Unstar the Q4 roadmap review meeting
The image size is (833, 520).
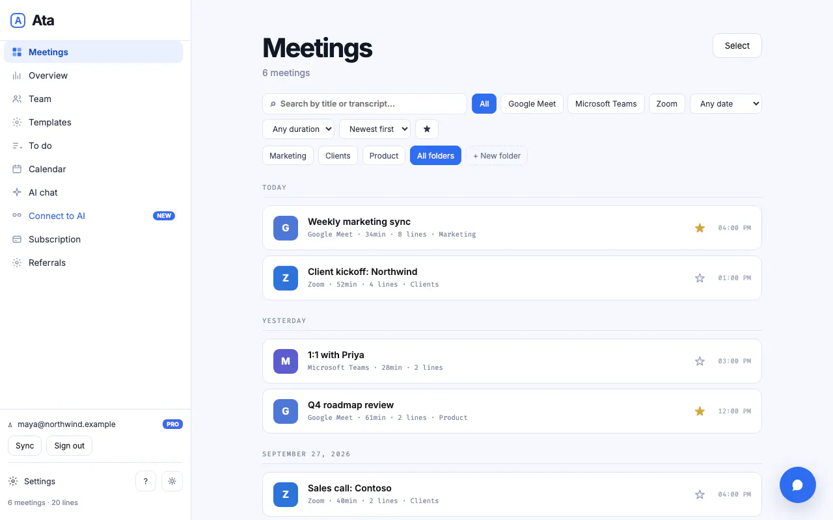[700, 411]
